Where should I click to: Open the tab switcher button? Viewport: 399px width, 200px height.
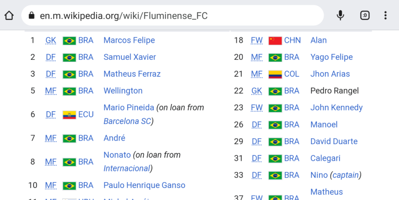tap(365, 16)
